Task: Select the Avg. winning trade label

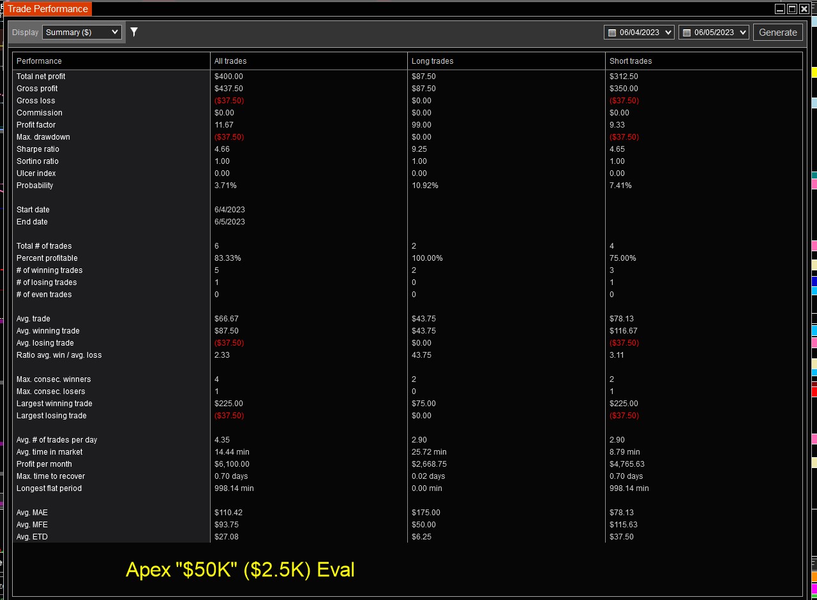Action: point(48,331)
